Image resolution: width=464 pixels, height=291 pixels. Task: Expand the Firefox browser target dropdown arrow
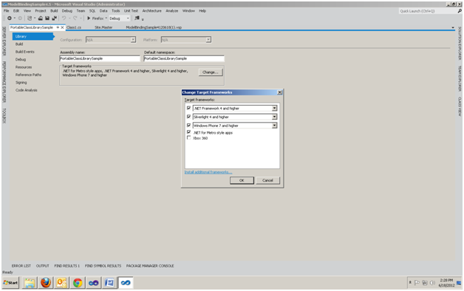[x=106, y=18]
